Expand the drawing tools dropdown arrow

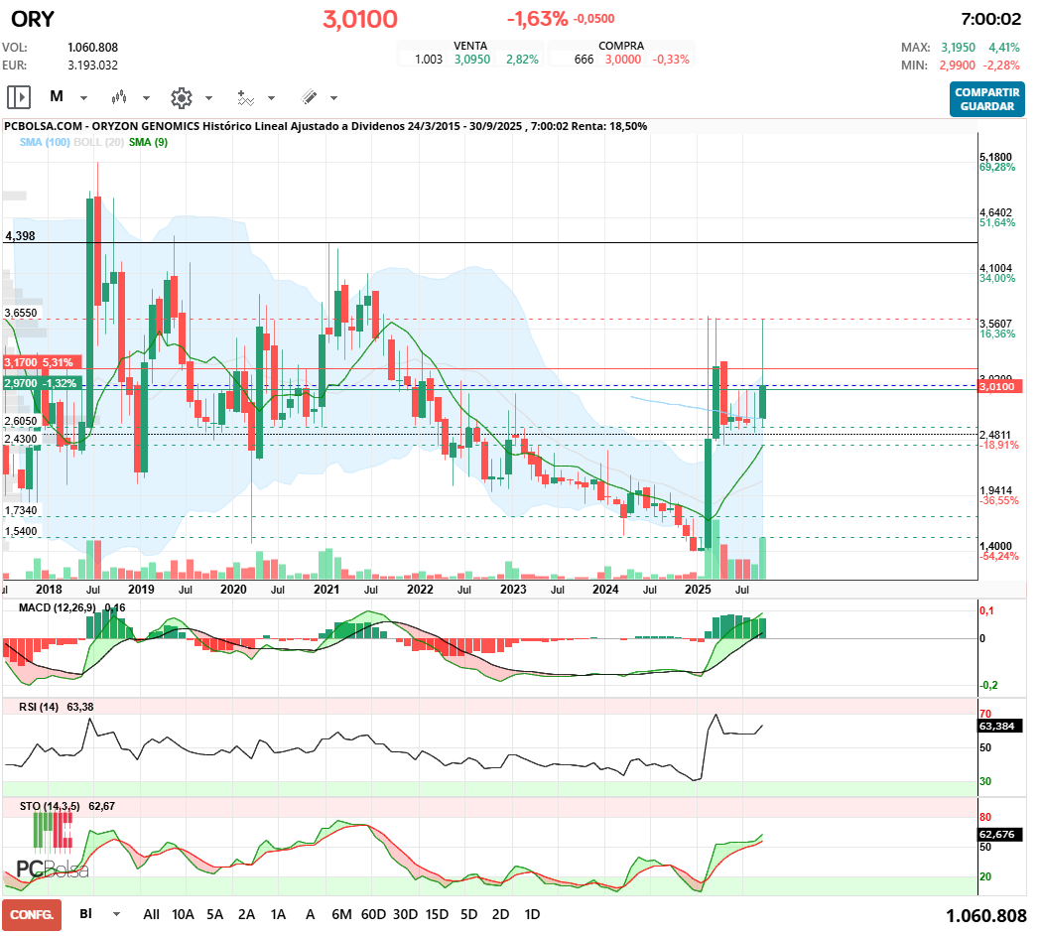coord(333,98)
